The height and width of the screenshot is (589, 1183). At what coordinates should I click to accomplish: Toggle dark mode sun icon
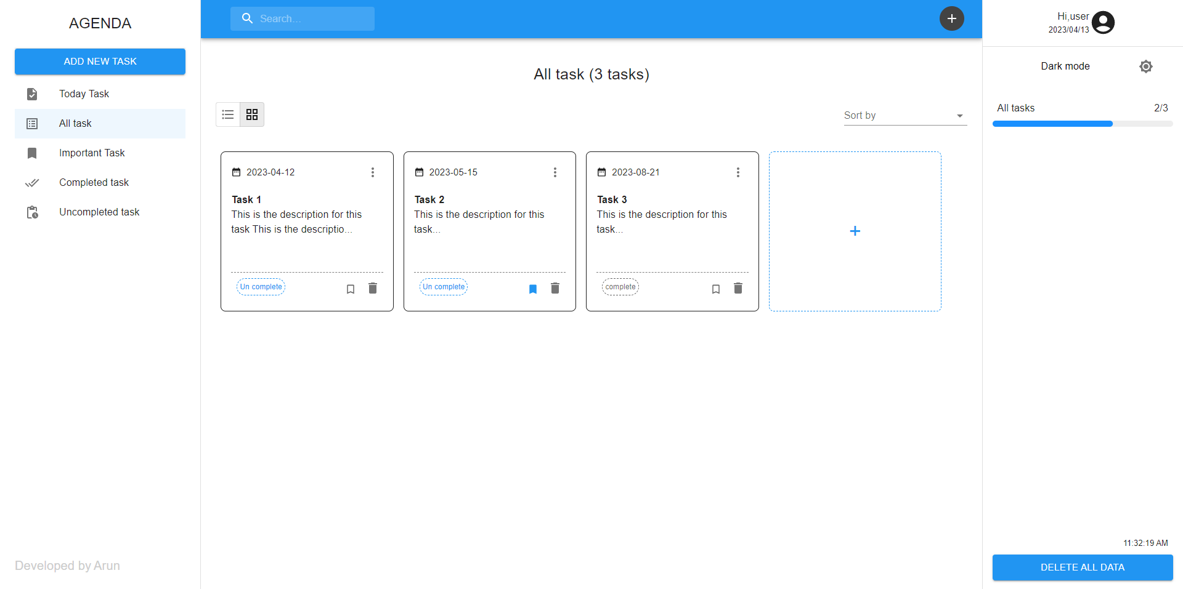(1146, 66)
